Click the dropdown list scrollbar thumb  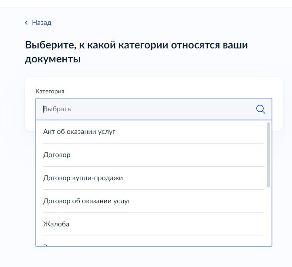[268, 155]
